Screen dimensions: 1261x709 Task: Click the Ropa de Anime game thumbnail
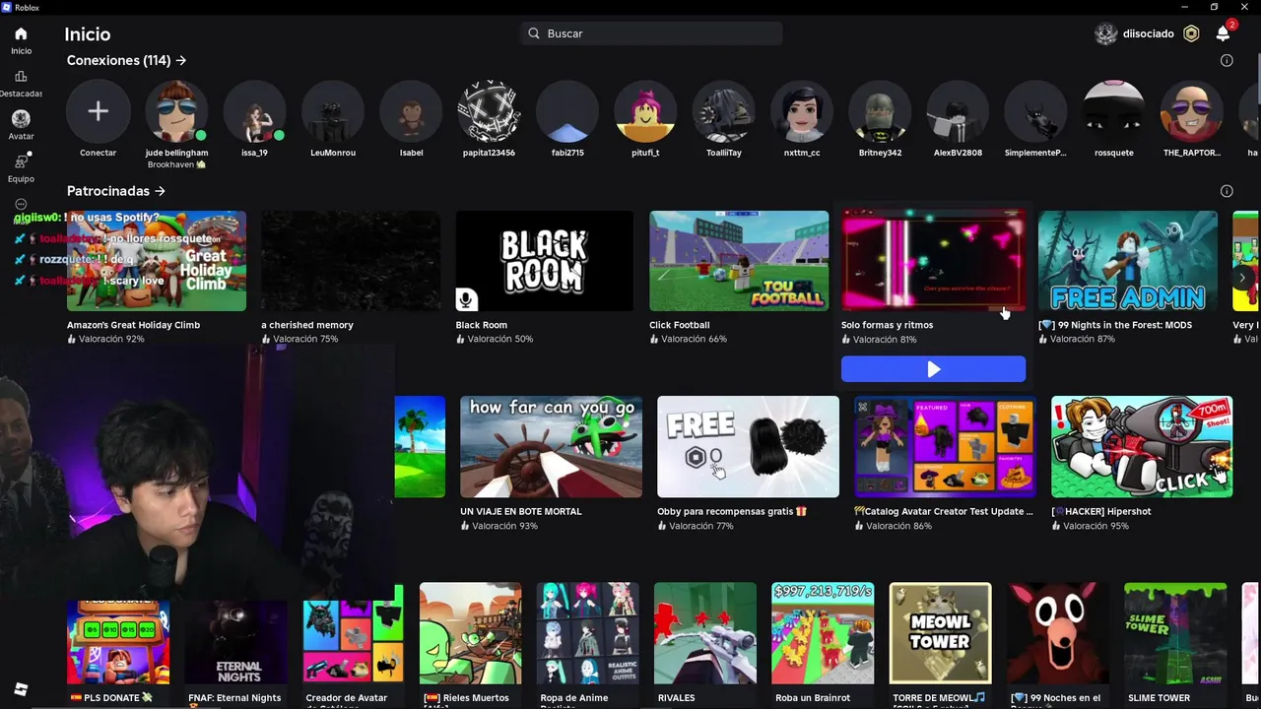point(588,633)
